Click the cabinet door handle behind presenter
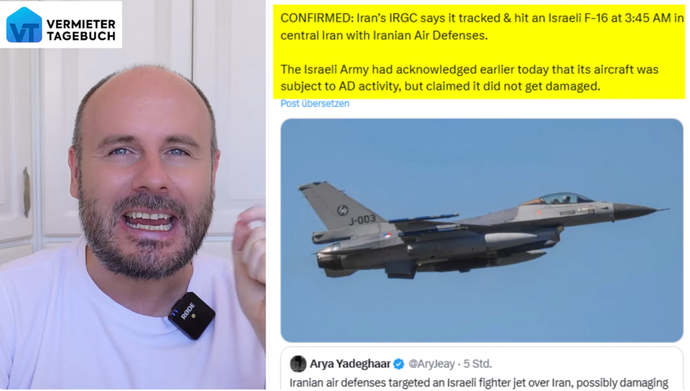This screenshot has height=391, width=690. pyautogui.click(x=26, y=192)
